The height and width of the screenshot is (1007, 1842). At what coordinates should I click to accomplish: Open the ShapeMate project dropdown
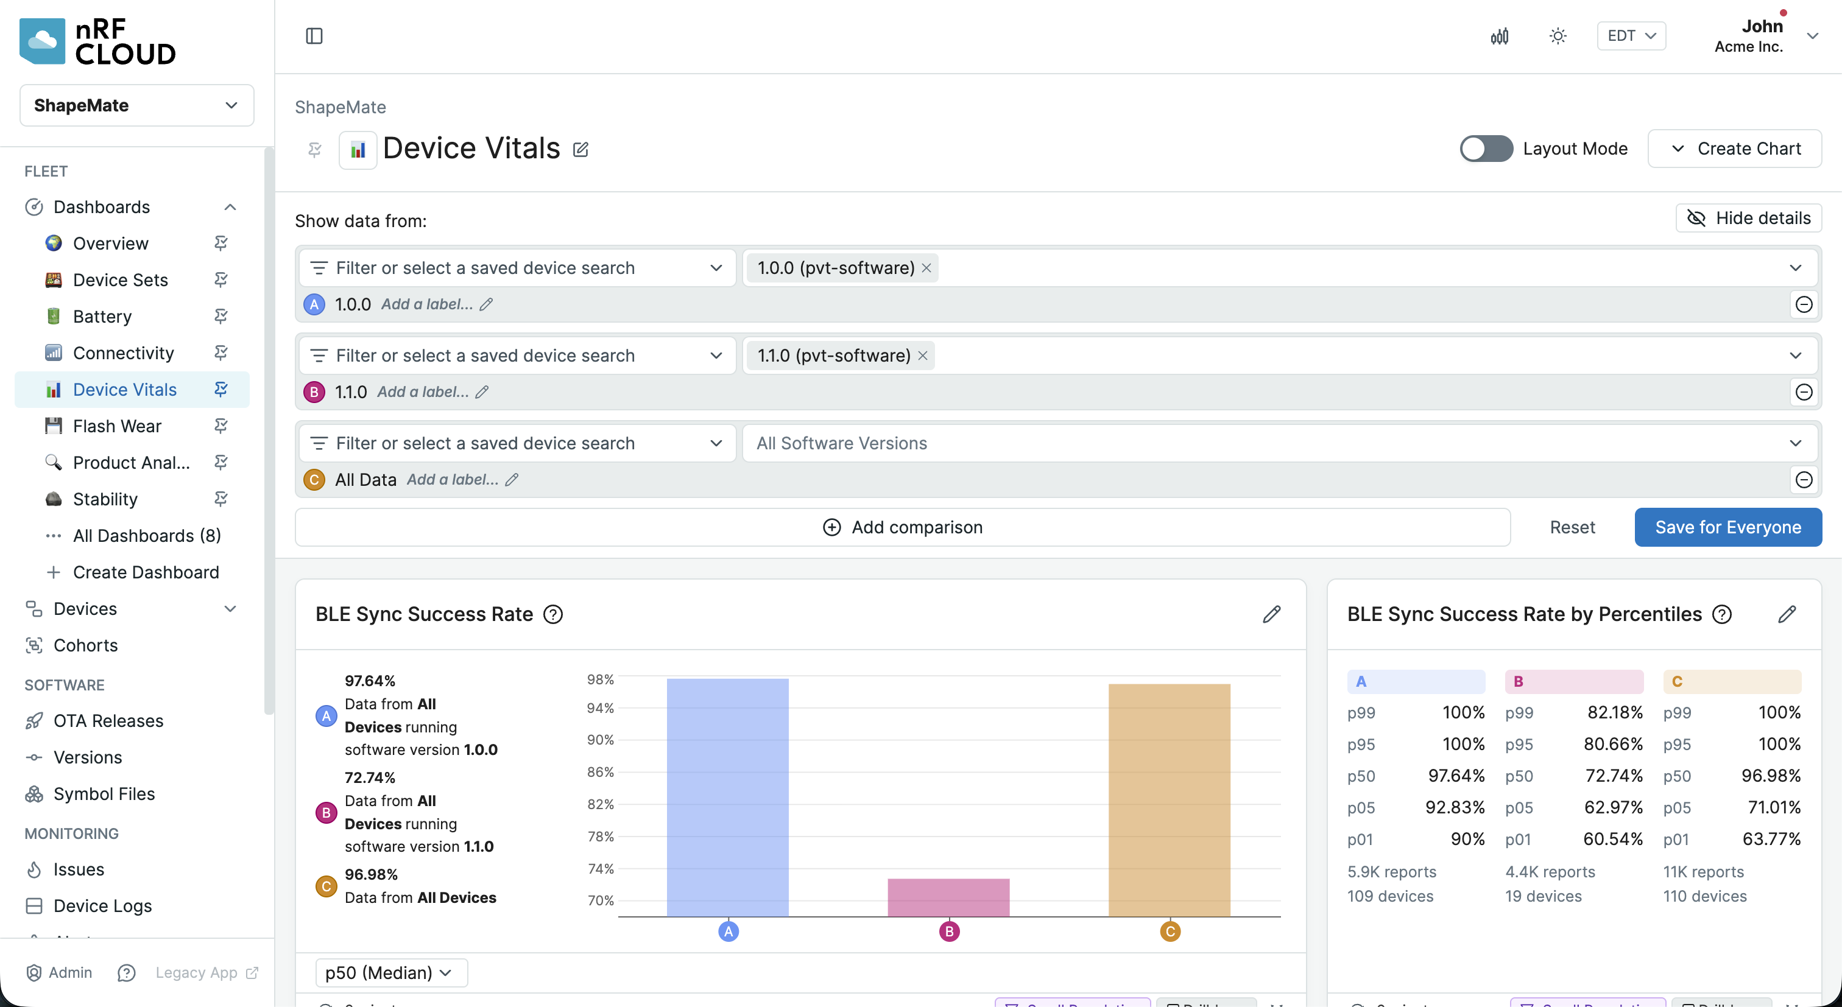[136, 105]
